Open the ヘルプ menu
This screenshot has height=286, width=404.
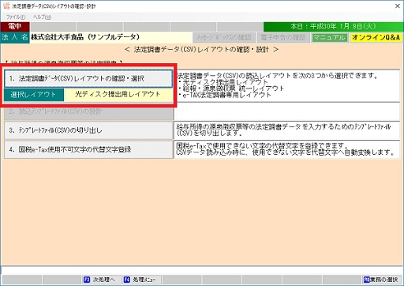42,17
